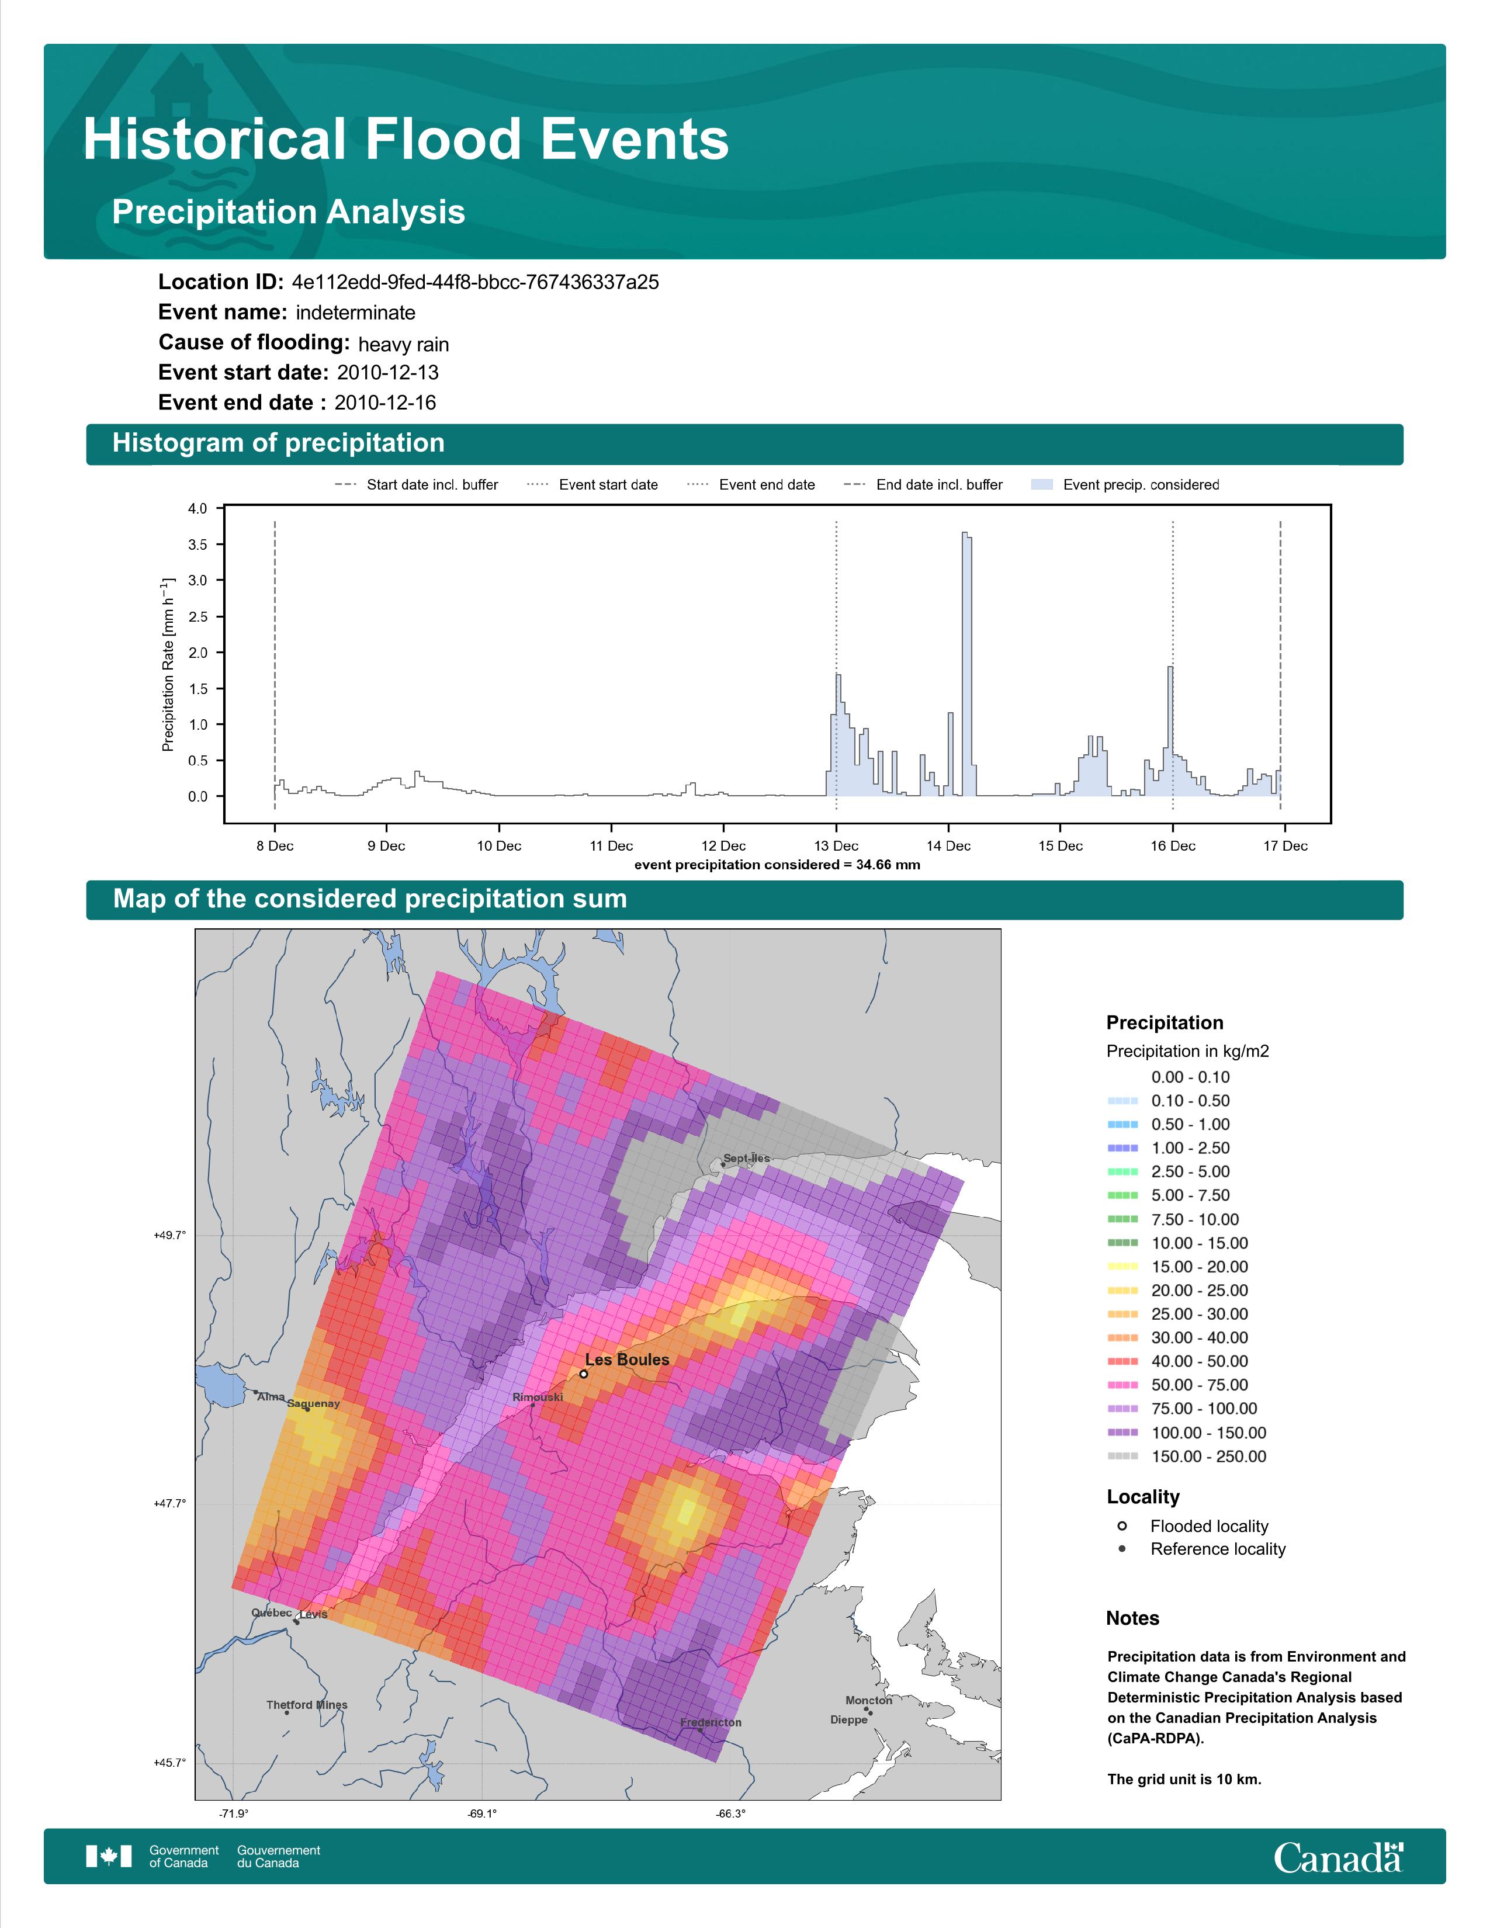Click the Thetford Mines label on the map

(306, 1705)
